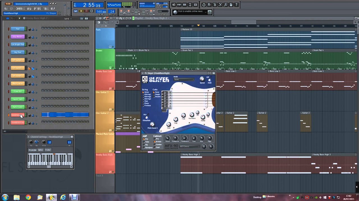Select the HookBassLow channel button

[18, 123]
